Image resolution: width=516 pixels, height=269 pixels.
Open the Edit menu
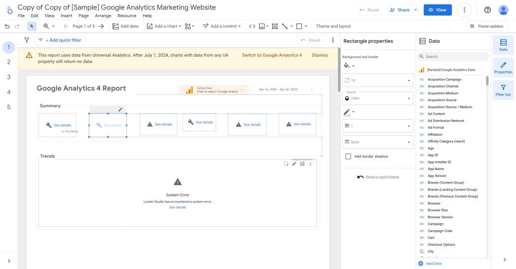coord(35,16)
